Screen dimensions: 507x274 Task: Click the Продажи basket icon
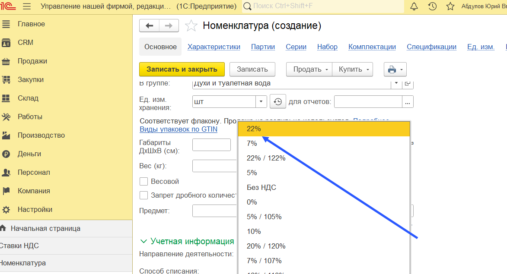[x=6, y=61]
